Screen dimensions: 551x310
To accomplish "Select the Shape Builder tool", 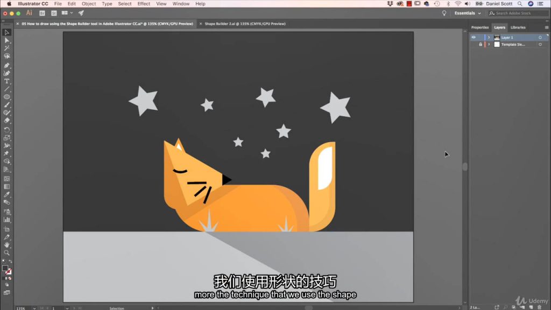I will (x=6, y=161).
